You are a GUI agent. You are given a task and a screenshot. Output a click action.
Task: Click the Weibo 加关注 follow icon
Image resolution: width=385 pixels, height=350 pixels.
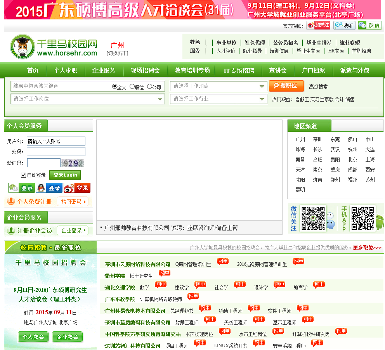[x=318, y=25]
